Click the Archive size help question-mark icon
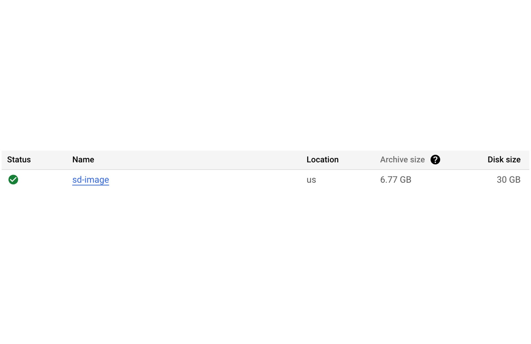 435,160
